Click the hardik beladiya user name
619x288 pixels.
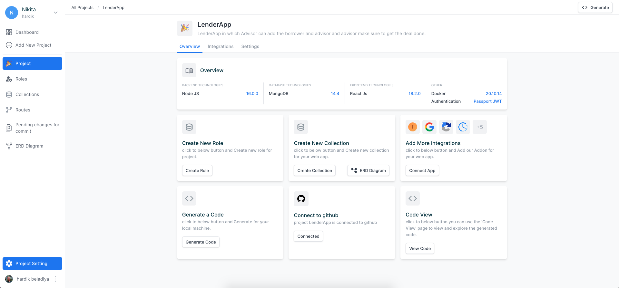(33, 279)
